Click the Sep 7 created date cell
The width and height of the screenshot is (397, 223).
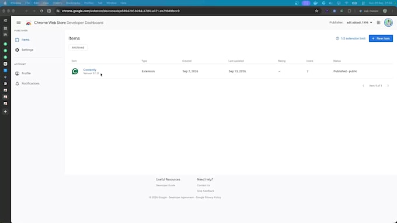(190, 71)
